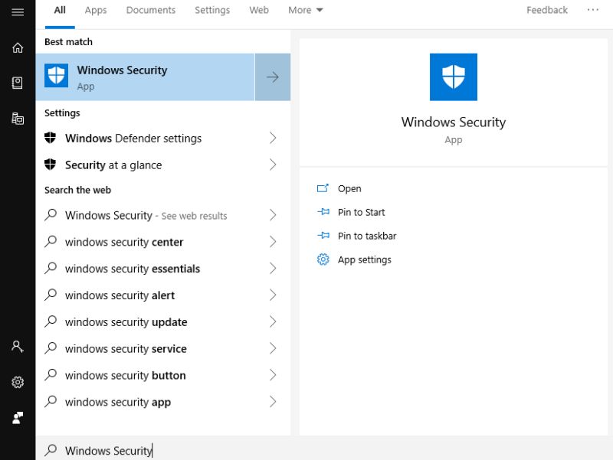
Task: Click the magnifier icon in the search box
Action: pyautogui.click(x=51, y=450)
